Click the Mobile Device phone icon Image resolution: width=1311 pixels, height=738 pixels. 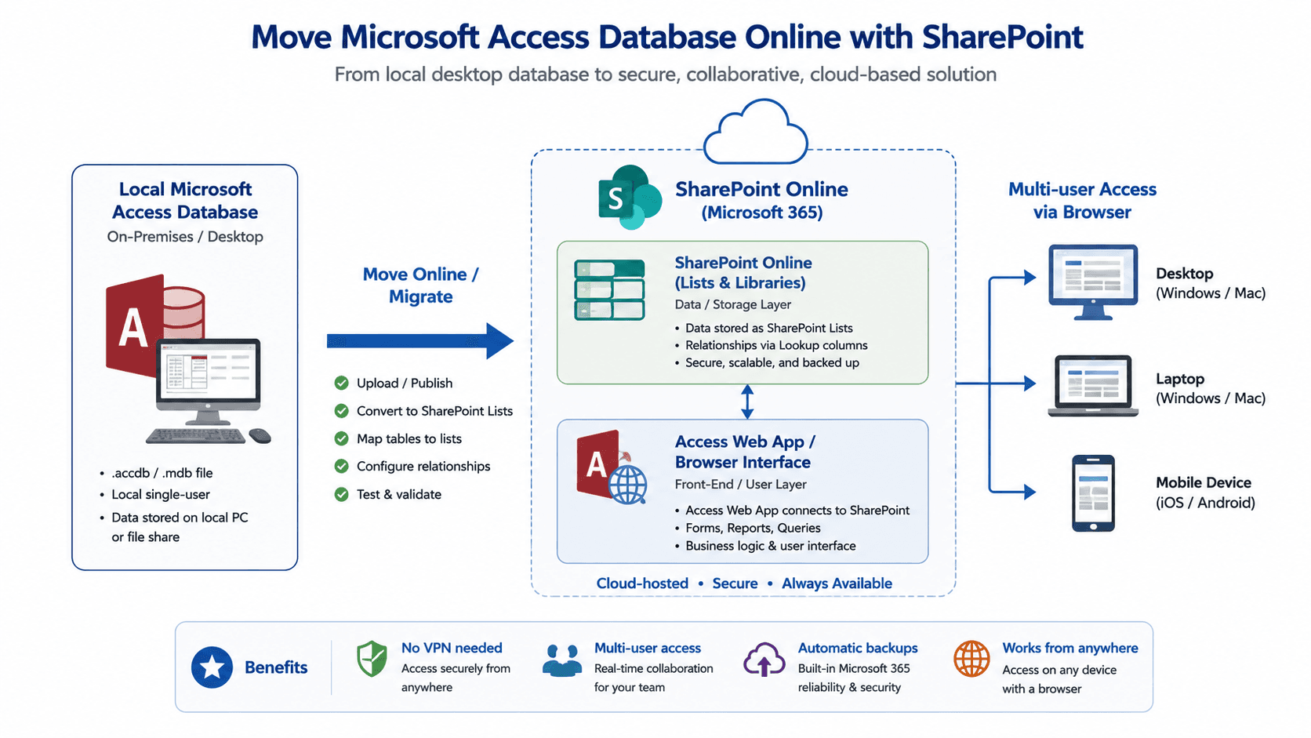pyautogui.click(x=1093, y=493)
